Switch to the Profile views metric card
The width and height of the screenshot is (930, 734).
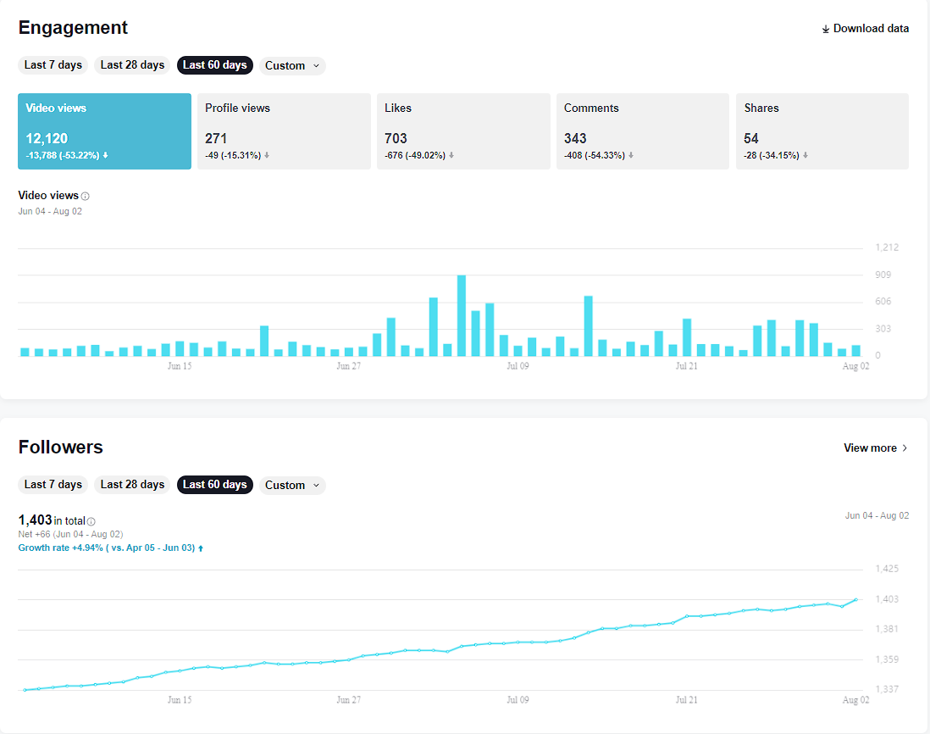(x=284, y=131)
